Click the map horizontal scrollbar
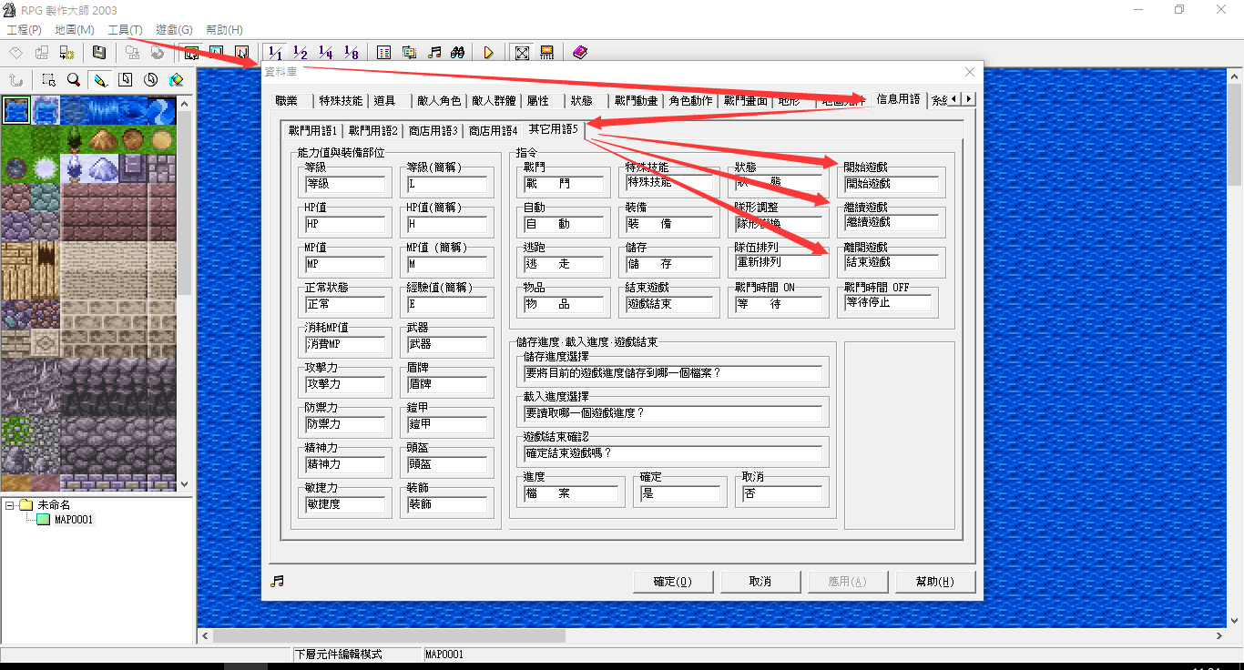This screenshot has height=670, width=1244. click(712, 635)
